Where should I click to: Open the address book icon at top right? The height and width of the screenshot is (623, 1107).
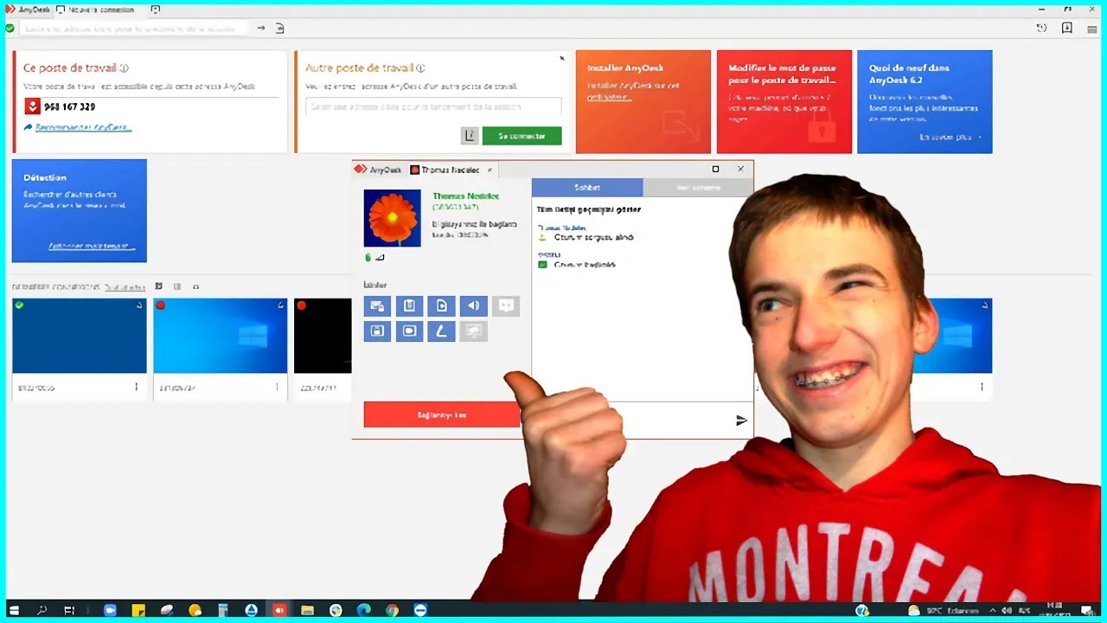tap(1067, 29)
